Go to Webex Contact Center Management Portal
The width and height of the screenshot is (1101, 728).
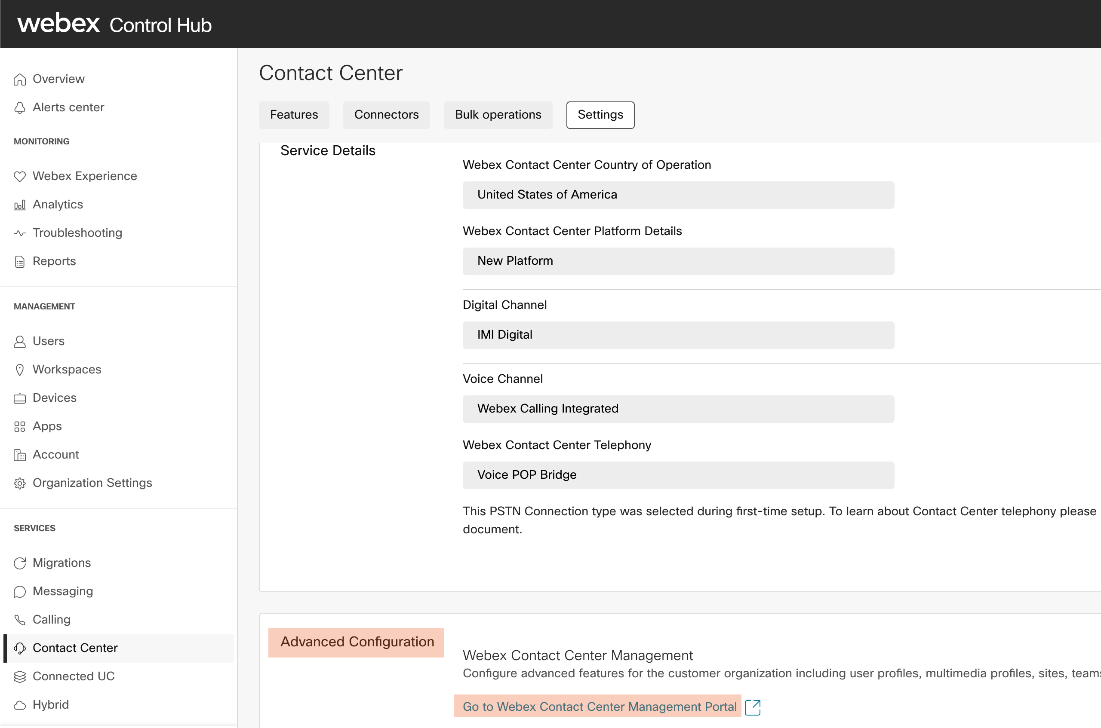[599, 706]
